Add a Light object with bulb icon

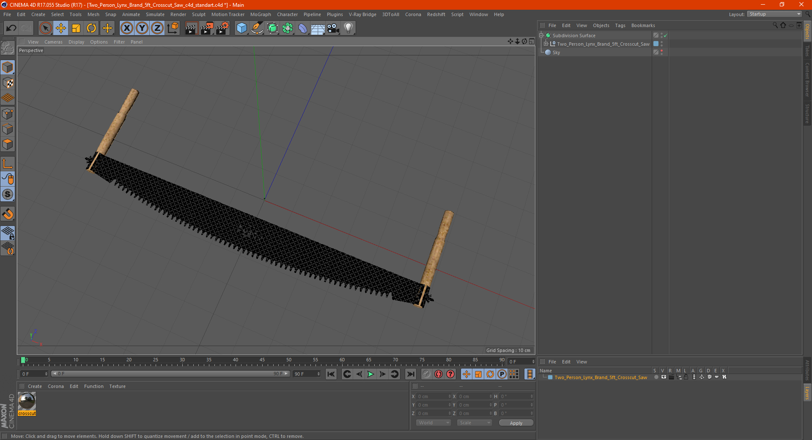click(x=348, y=28)
